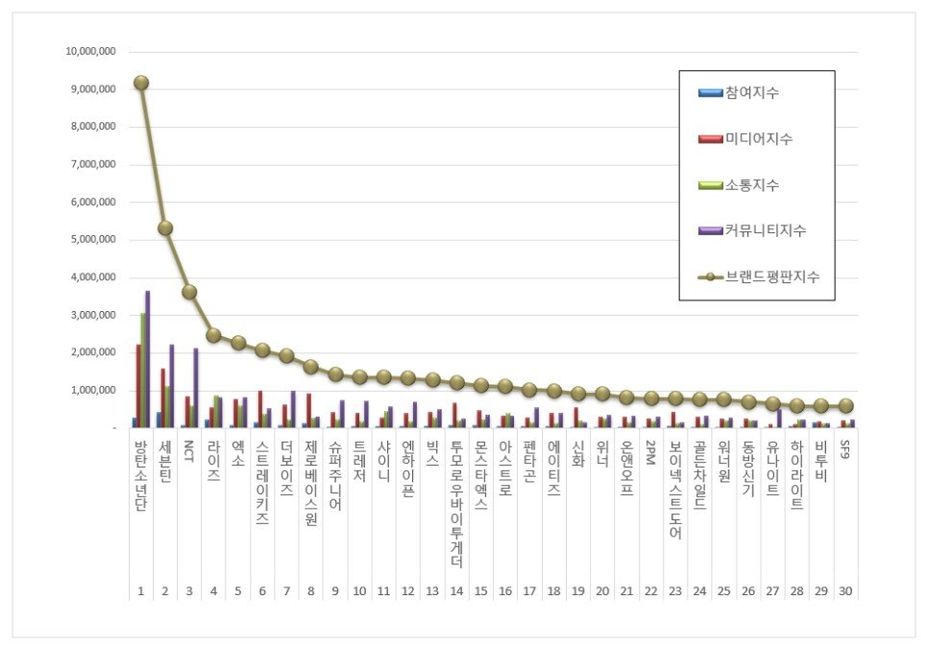Select the 보이넥스트도어 axis label
Image resolution: width=928 pixels, height=648 pixels.
[674, 490]
